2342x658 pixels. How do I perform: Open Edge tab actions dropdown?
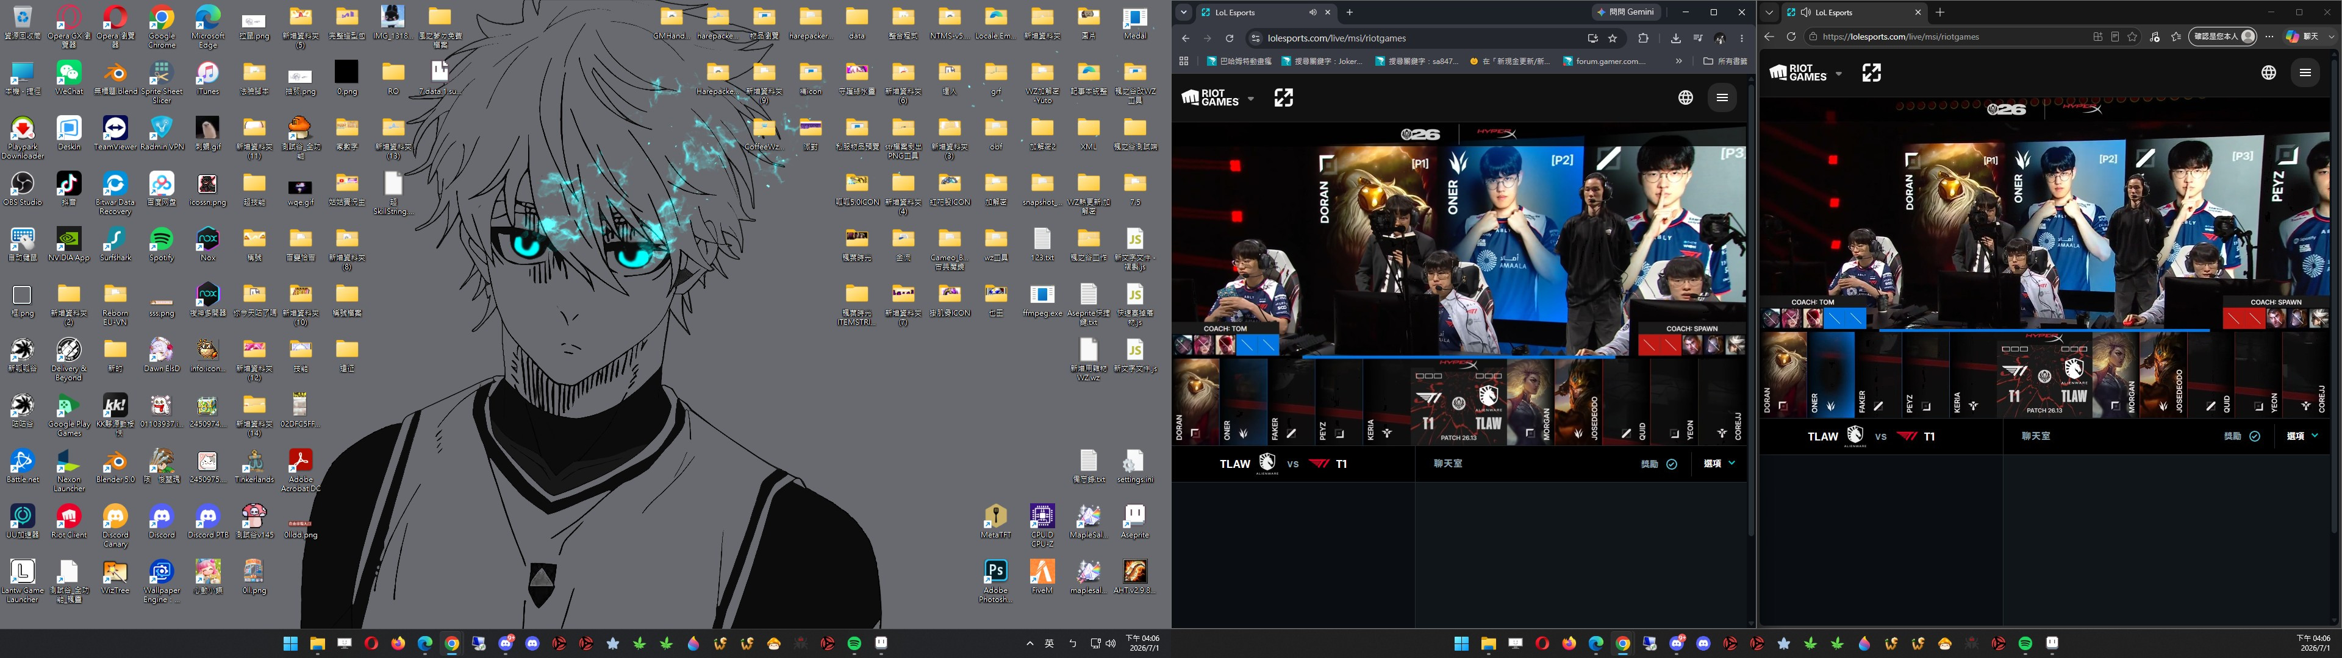tap(1769, 13)
